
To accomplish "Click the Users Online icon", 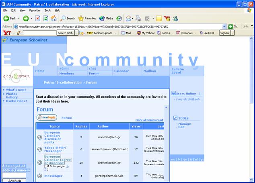I will pos(173,93).
